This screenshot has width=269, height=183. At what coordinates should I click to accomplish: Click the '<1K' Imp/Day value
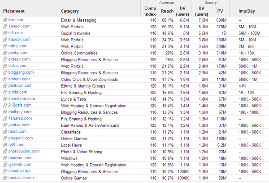coord(242,86)
